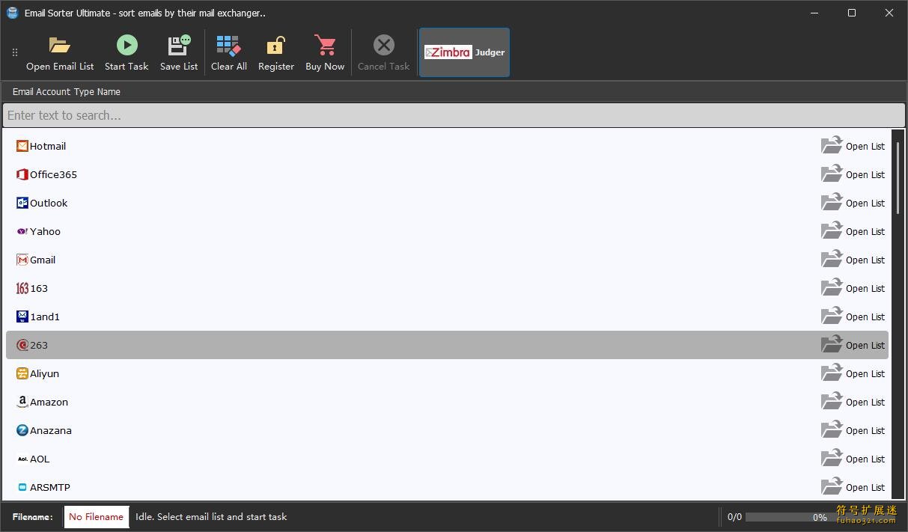Screen dimensions: 908x532
Task: Click the Open Email List toolbar button
Action: (x=60, y=51)
